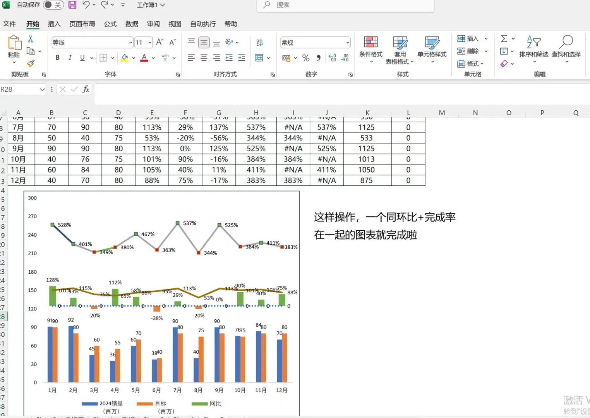Open the number format 常规 dropdown
Image resolution: width=590 pixels, height=418 pixels.
tap(348, 43)
